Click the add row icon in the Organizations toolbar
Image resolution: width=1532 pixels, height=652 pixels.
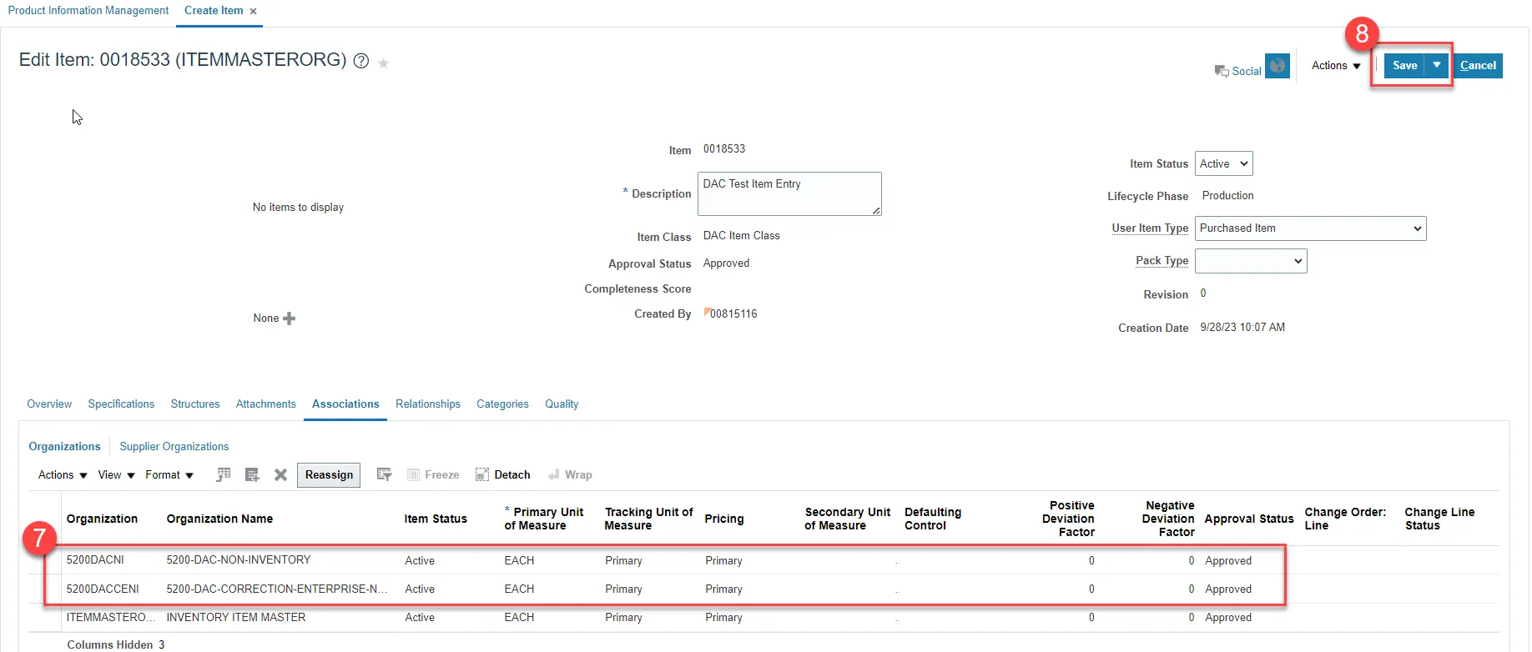[x=252, y=474]
